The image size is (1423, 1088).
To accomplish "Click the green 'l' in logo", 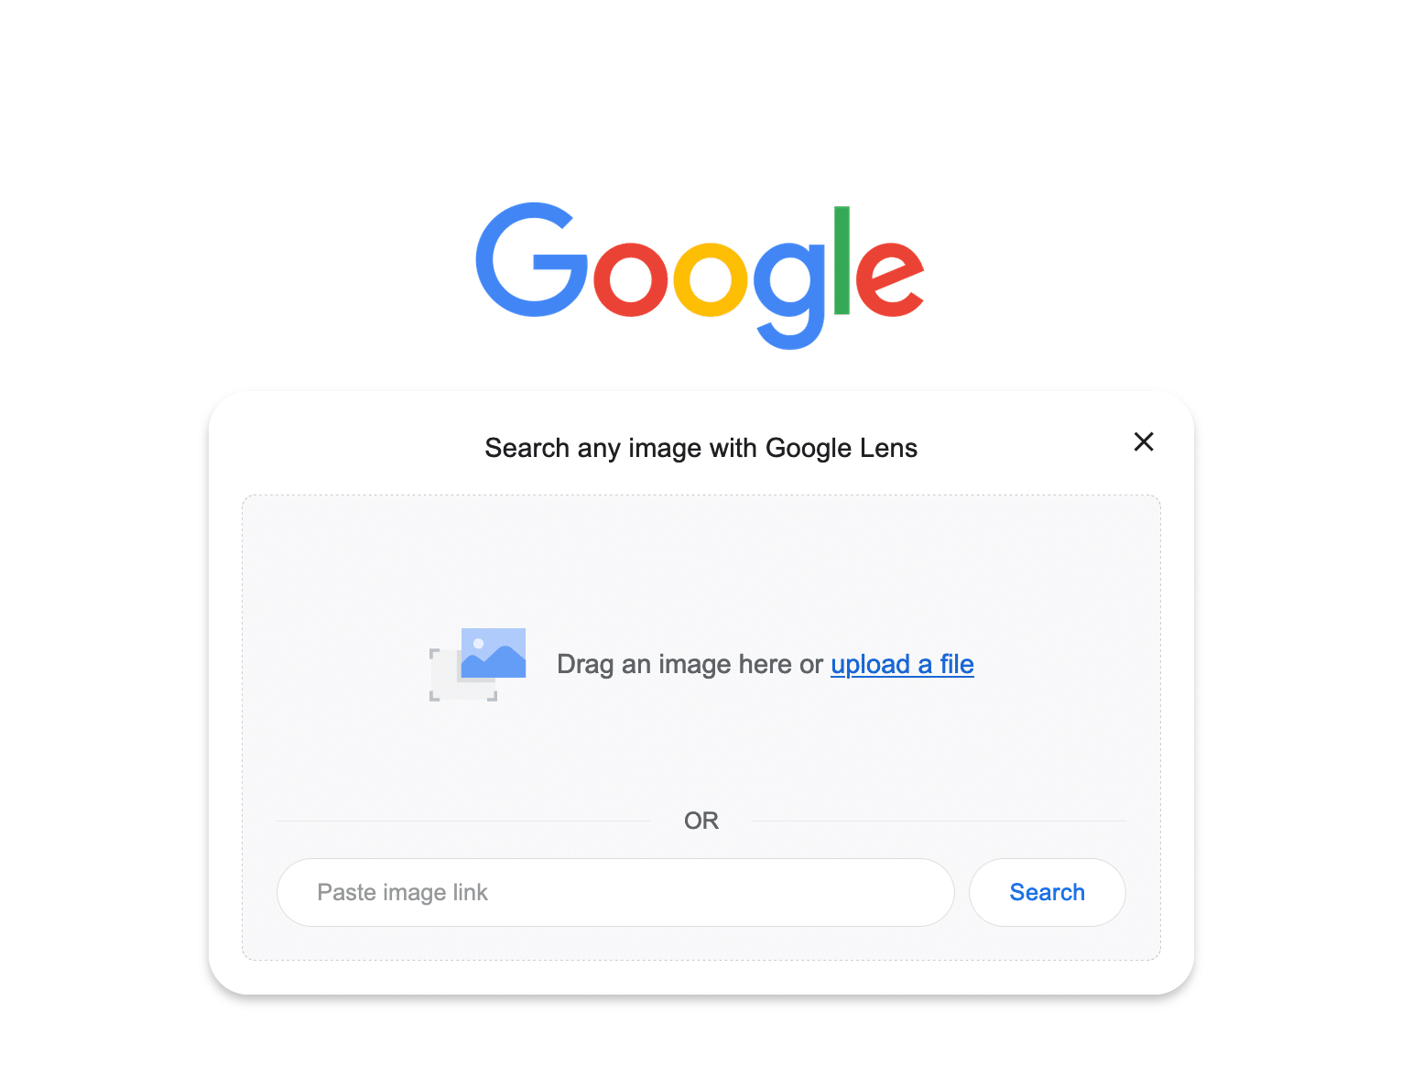I will (x=842, y=260).
